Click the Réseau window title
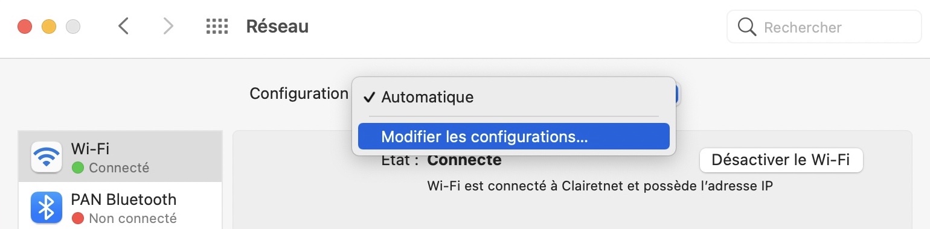This screenshot has width=930, height=229. click(x=277, y=27)
